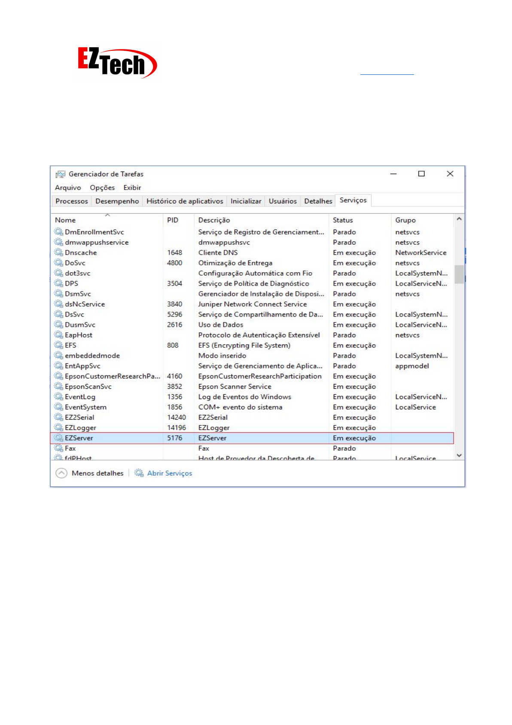This screenshot has height=725, width=512.
Task: Switch to the Detalhes tab
Action: [318, 201]
